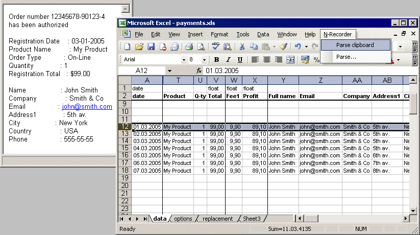Click horizontal scrollbar right arrow
Image resolution: width=420 pixels, height=235 pixels.
[x=406, y=219]
